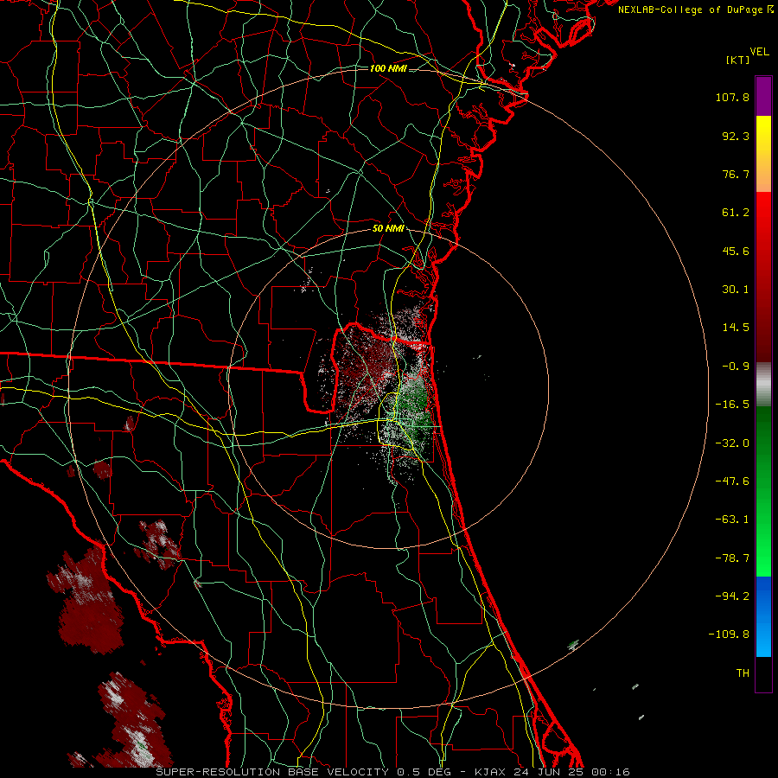Click the 30.1 scale value
The image size is (778, 778).
click(736, 290)
